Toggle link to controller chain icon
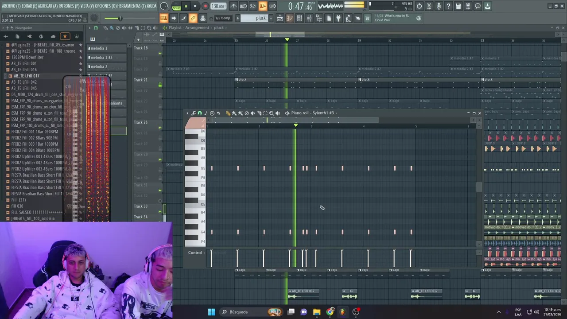The height and width of the screenshot is (319, 567). (x=193, y=18)
